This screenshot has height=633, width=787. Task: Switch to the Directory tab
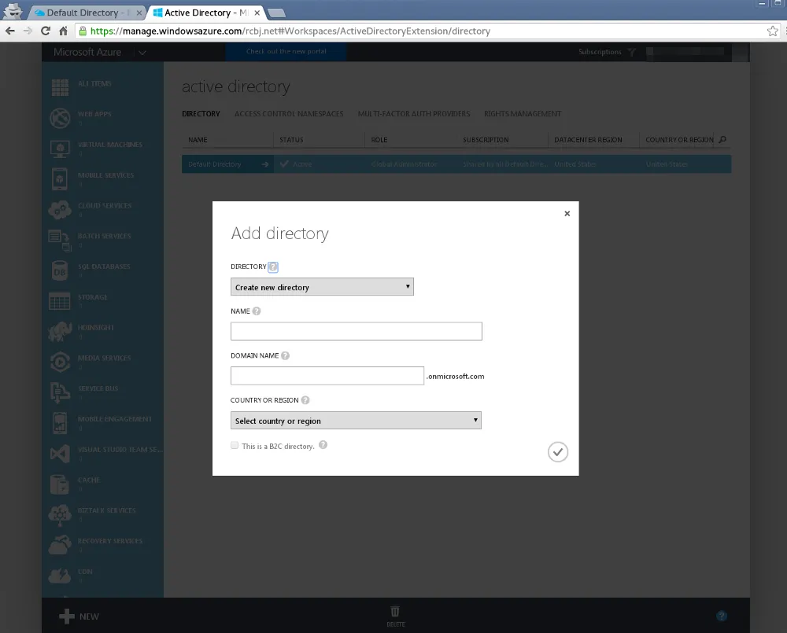click(201, 114)
